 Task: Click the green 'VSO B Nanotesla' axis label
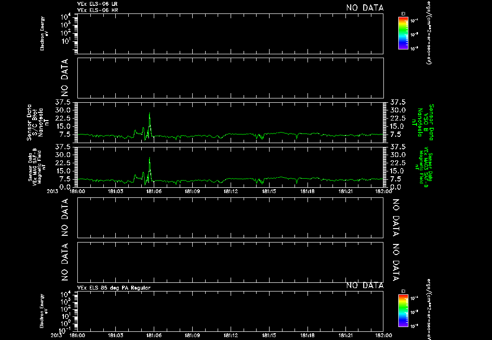423,122
